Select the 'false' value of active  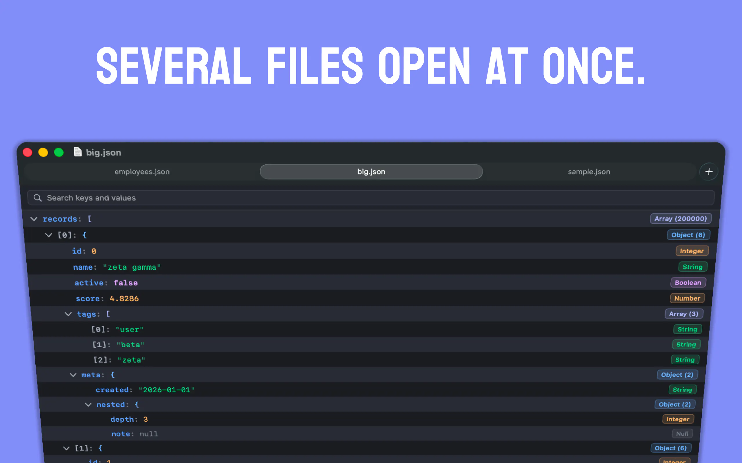pyautogui.click(x=126, y=283)
